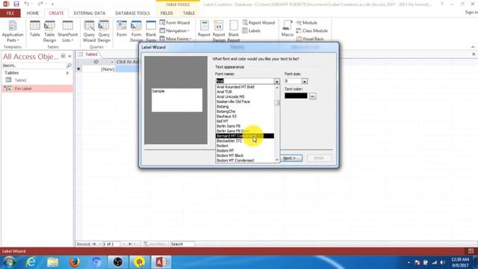Click inside the Font name input field

(x=245, y=81)
